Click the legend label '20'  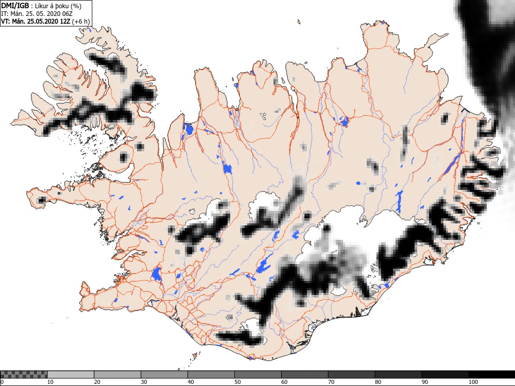click(x=97, y=382)
